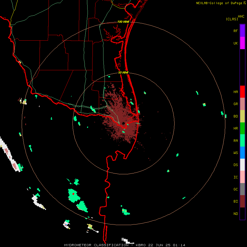The height and width of the screenshot is (247, 247).
Task: Click the 01:14 timestamp
Action: (x=179, y=245)
